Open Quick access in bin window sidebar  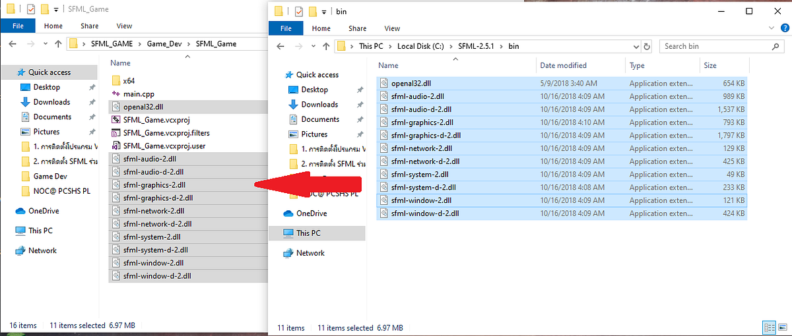pyautogui.click(x=317, y=75)
